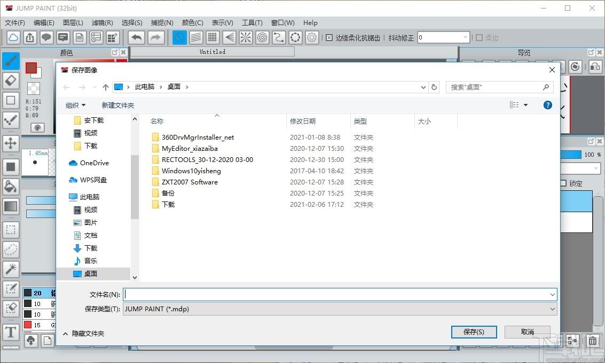Expand the 组织 dropdown menu
This screenshot has width=605, height=363.
75,105
